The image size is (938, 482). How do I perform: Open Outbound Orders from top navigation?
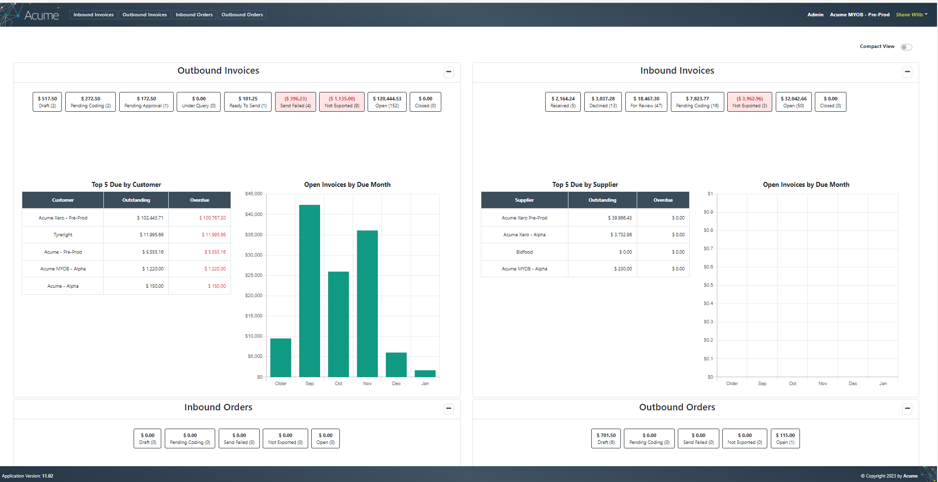(x=242, y=14)
